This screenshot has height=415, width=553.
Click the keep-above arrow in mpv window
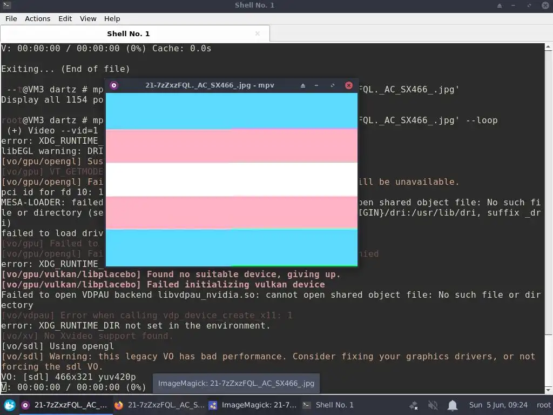[302, 85]
